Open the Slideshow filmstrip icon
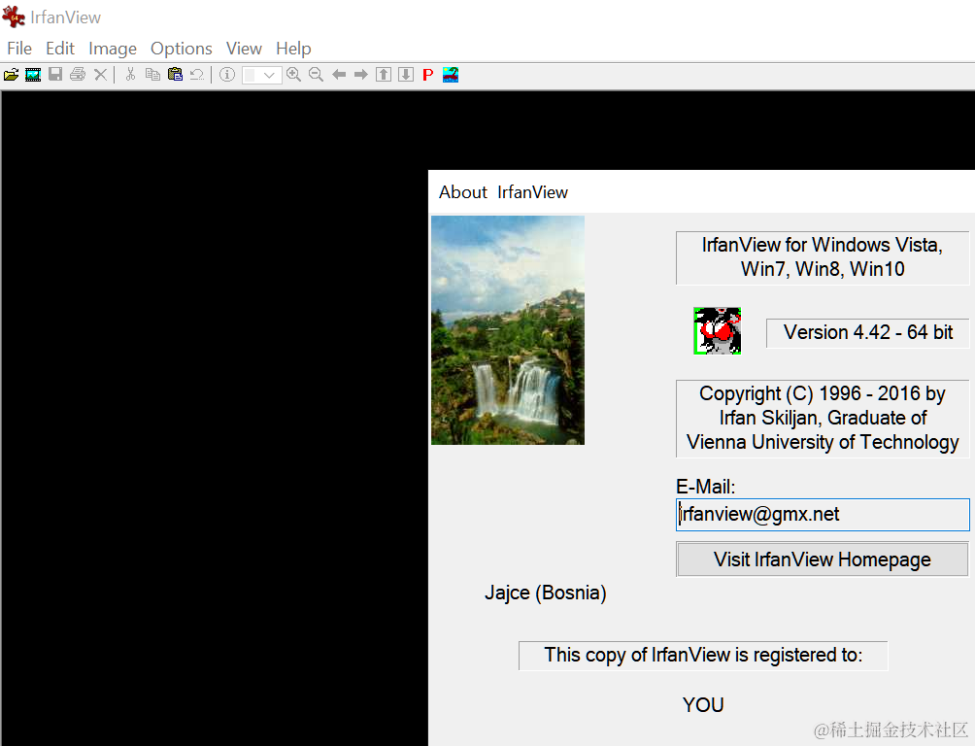Image resolution: width=975 pixels, height=746 pixels. [33, 76]
